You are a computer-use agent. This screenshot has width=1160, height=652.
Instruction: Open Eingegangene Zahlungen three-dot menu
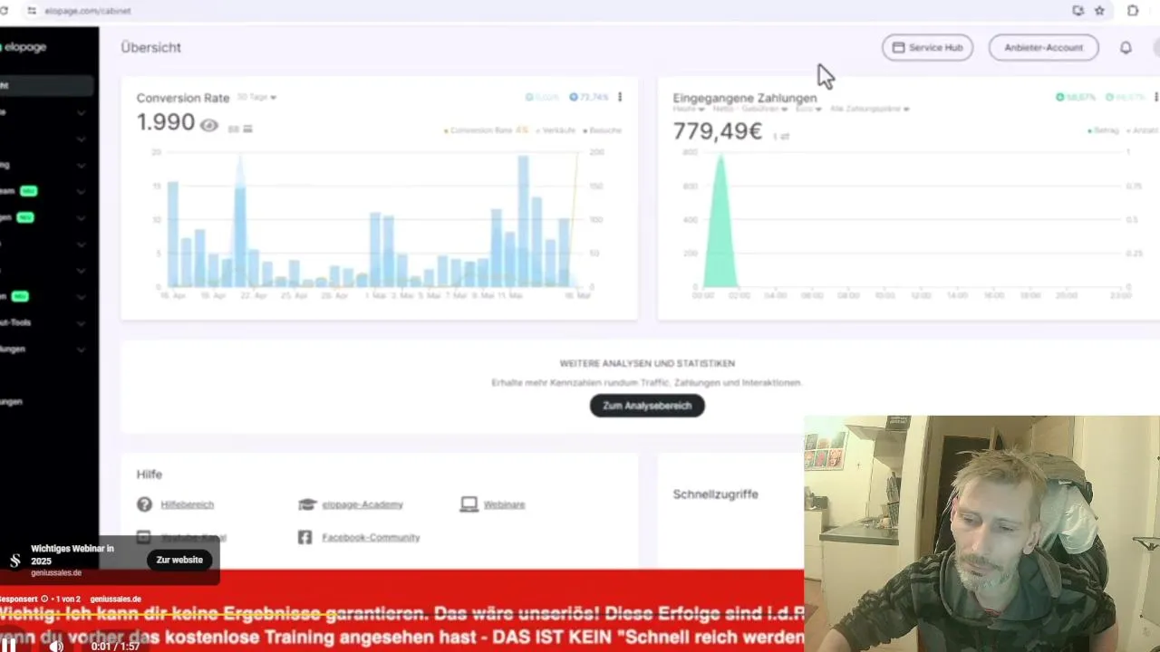1155,97
